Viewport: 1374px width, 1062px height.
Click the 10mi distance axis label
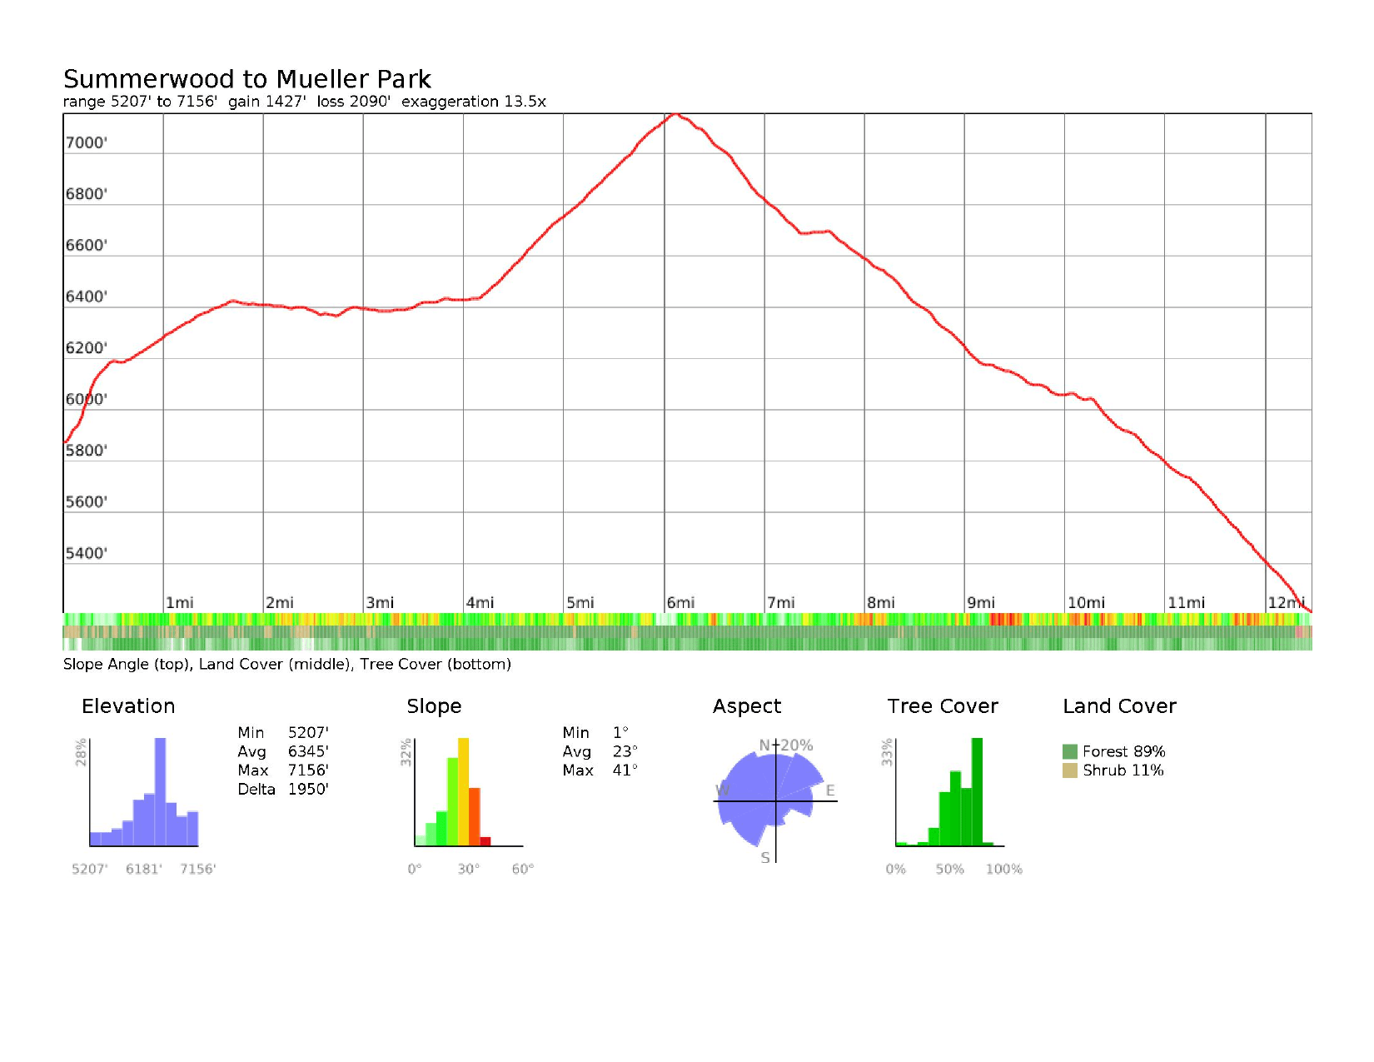coord(1087,602)
